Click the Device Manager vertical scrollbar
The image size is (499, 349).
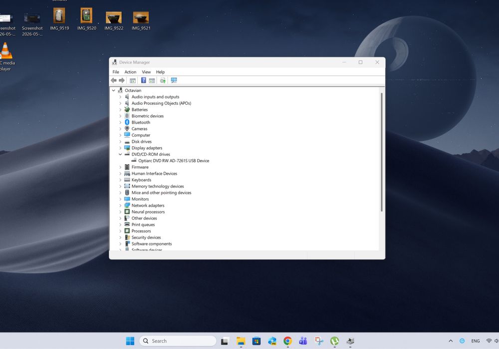pos(382,152)
